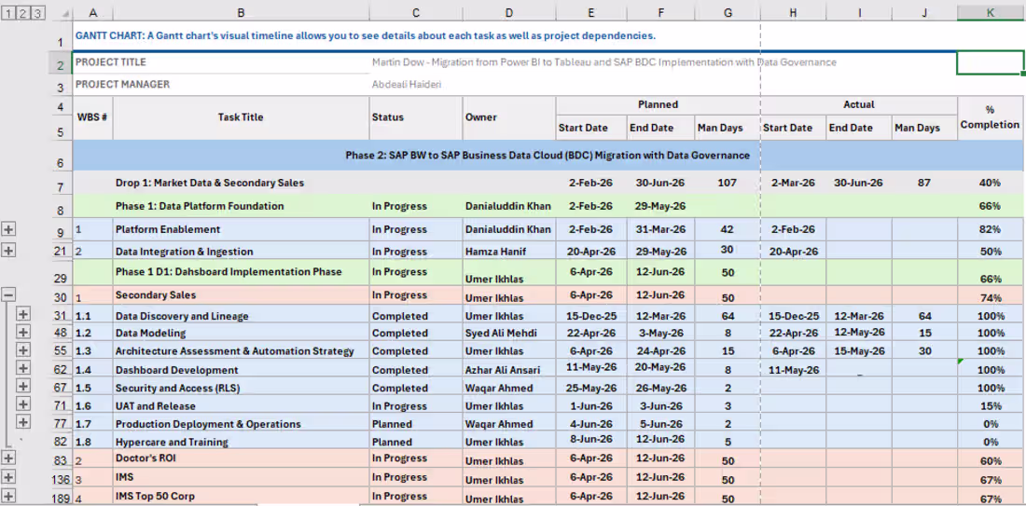Select column E header
Screen dimensions: 1026x506
590,13
